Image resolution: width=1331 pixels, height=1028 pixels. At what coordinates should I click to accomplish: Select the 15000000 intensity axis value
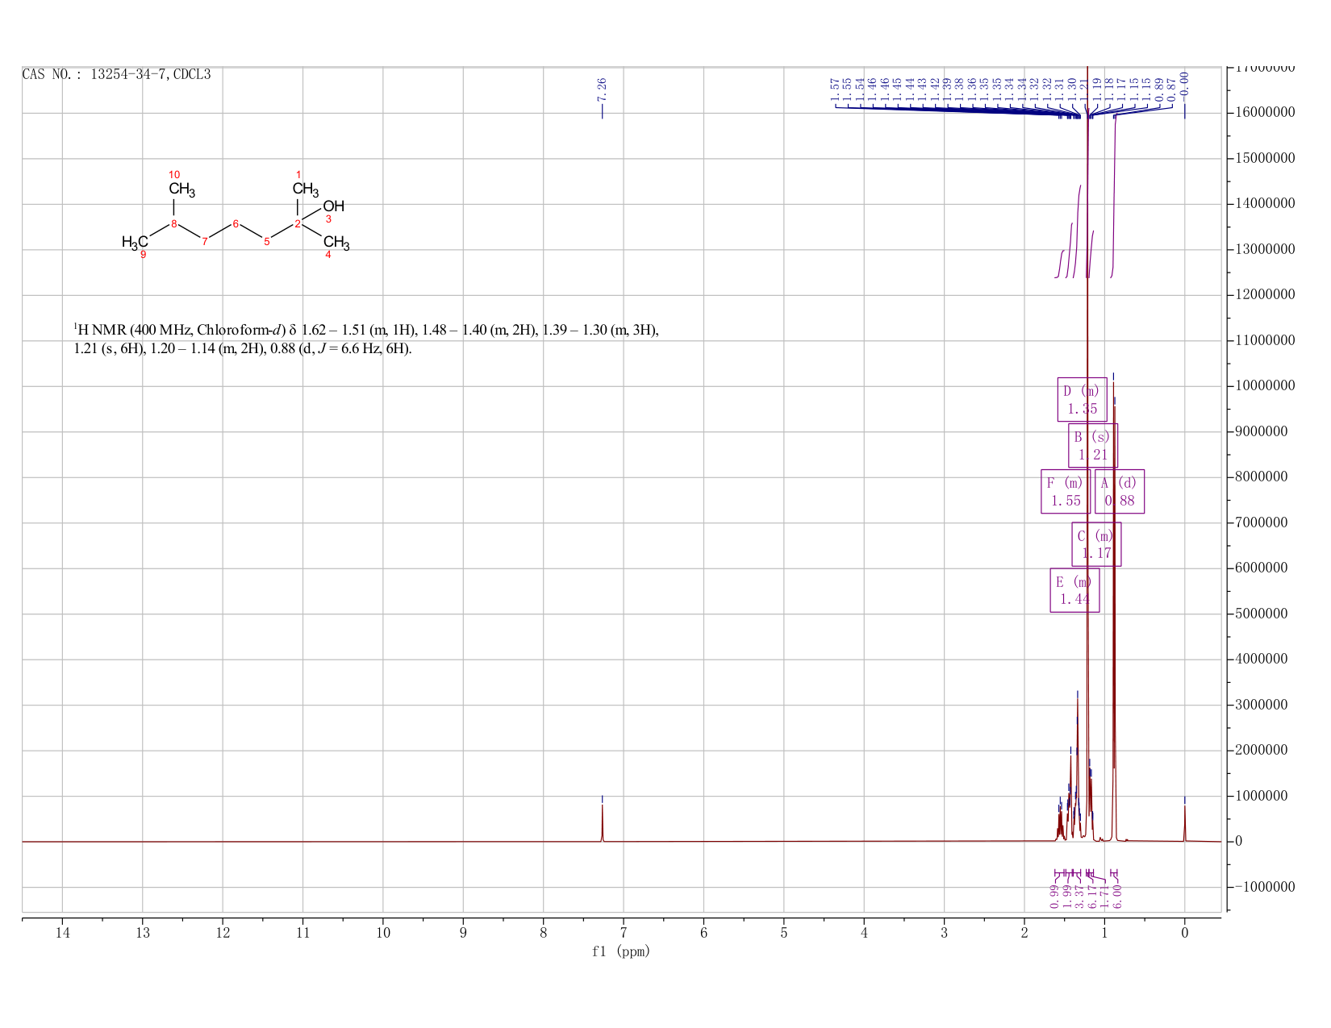pos(1265,159)
